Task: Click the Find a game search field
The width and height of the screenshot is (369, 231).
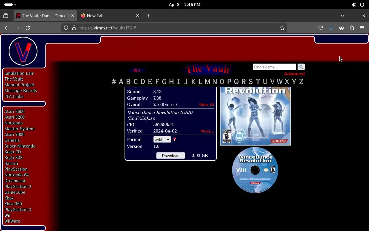Action: pyautogui.click(x=274, y=67)
